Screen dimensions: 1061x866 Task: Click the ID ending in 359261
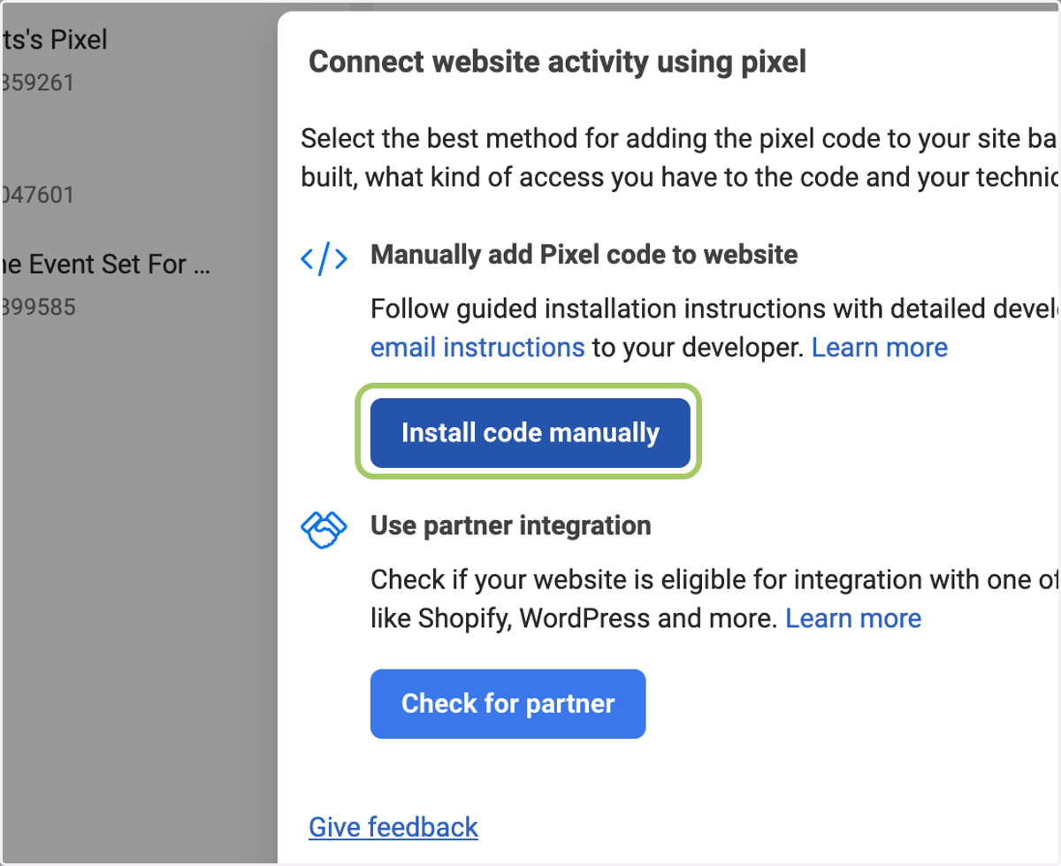37,83
